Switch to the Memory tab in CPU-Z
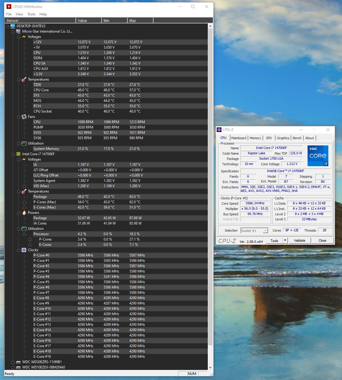The height and width of the screenshot is (380, 342). click(x=255, y=138)
